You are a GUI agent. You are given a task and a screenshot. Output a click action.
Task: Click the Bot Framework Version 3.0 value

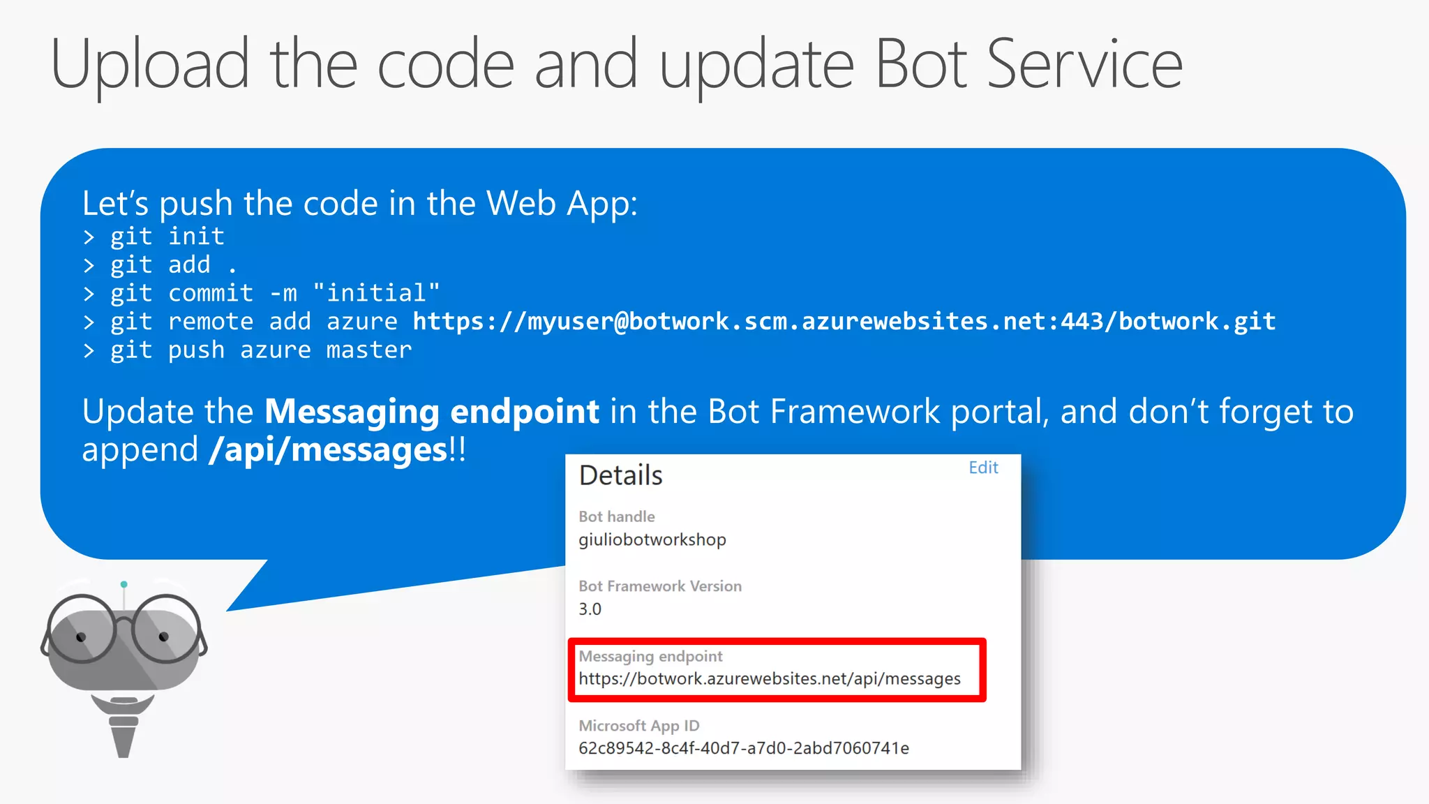pyautogui.click(x=590, y=609)
